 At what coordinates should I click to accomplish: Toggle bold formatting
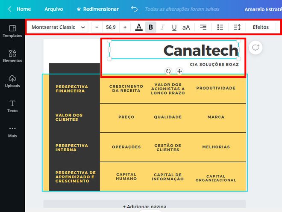[151, 27]
